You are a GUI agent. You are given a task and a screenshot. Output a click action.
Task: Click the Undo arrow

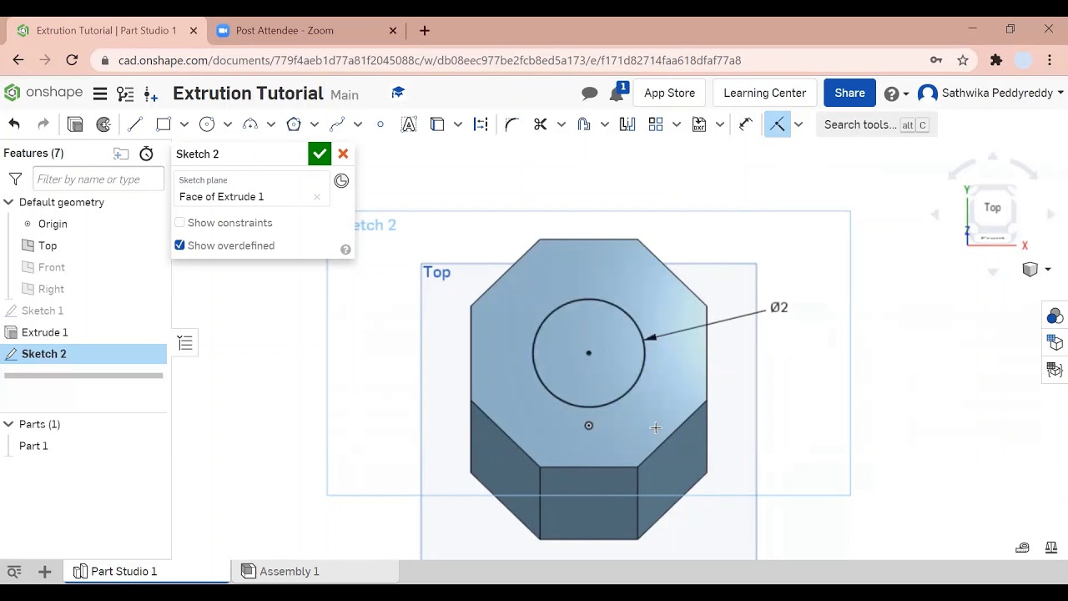14,124
